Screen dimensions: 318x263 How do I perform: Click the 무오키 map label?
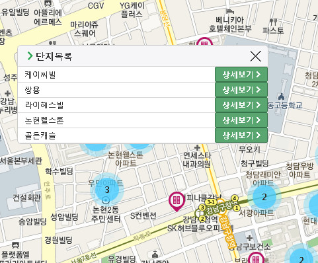pyautogui.click(x=250, y=150)
